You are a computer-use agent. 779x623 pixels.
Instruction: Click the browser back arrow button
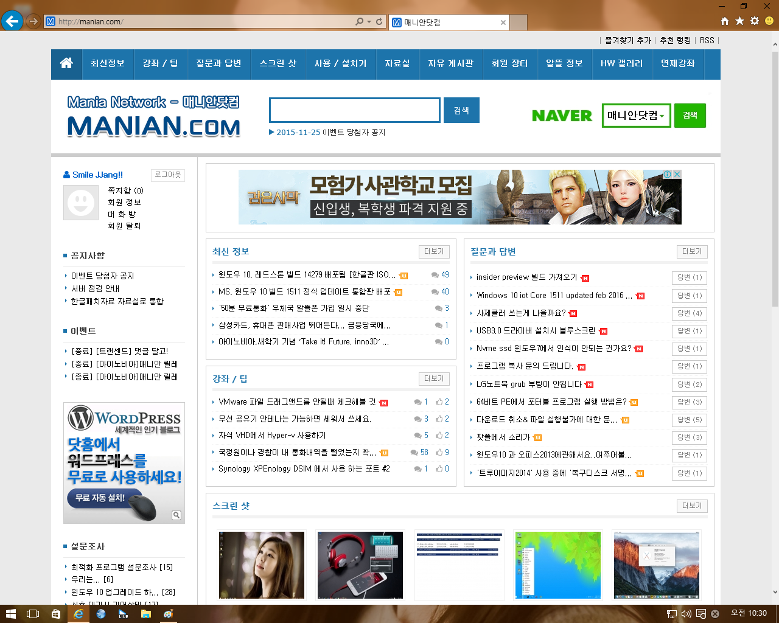click(x=12, y=21)
